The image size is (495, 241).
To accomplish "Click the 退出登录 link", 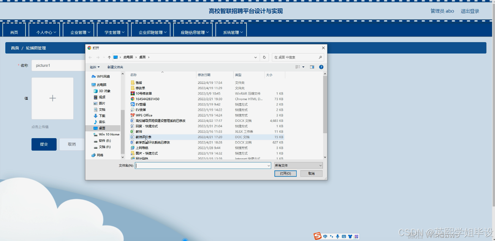I will [x=470, y=11].
